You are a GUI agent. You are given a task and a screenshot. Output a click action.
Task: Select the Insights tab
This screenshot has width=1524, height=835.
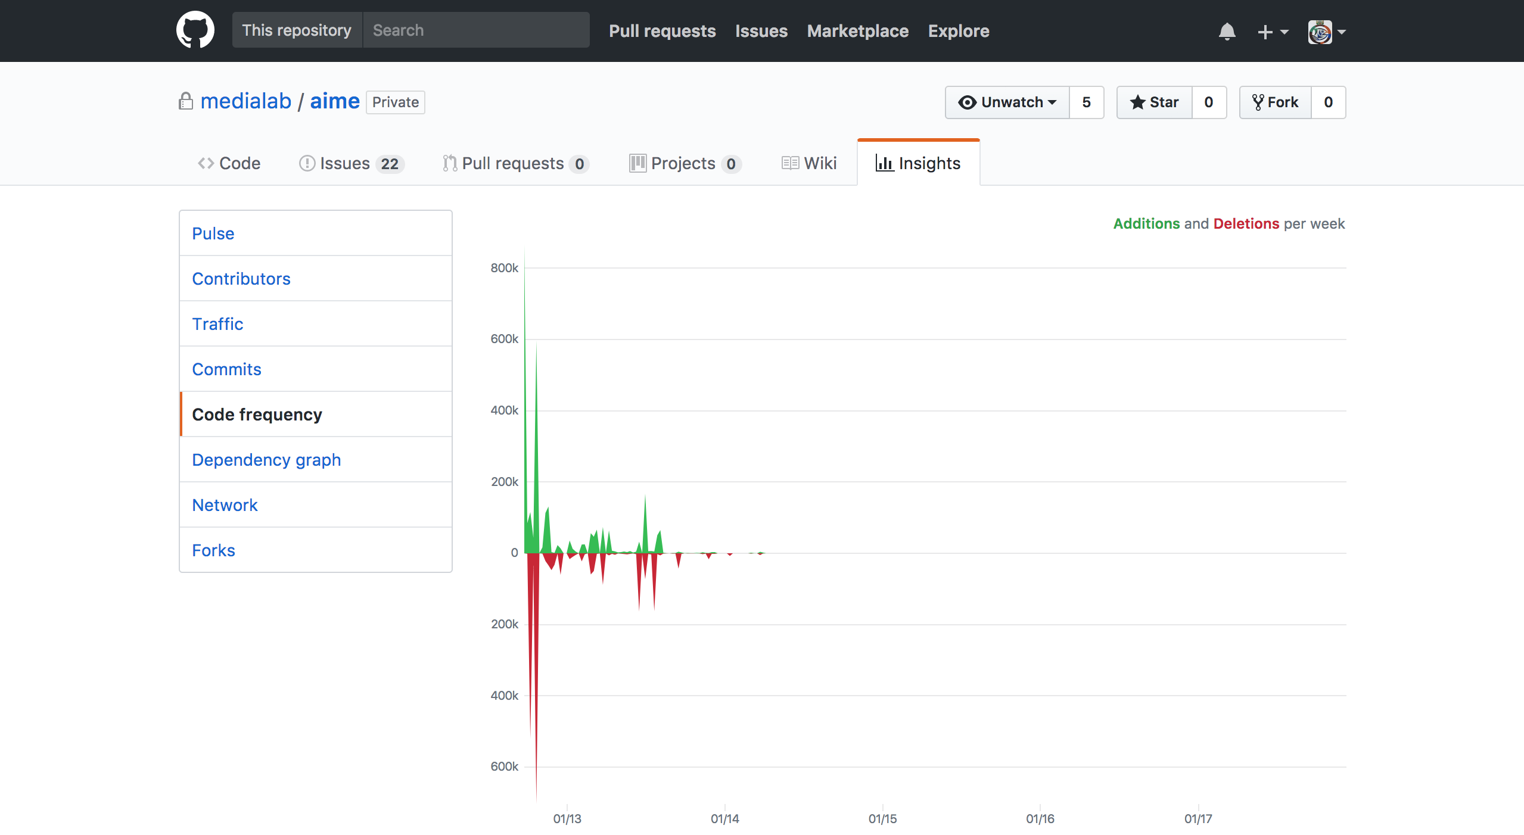(x=918, y=163)
